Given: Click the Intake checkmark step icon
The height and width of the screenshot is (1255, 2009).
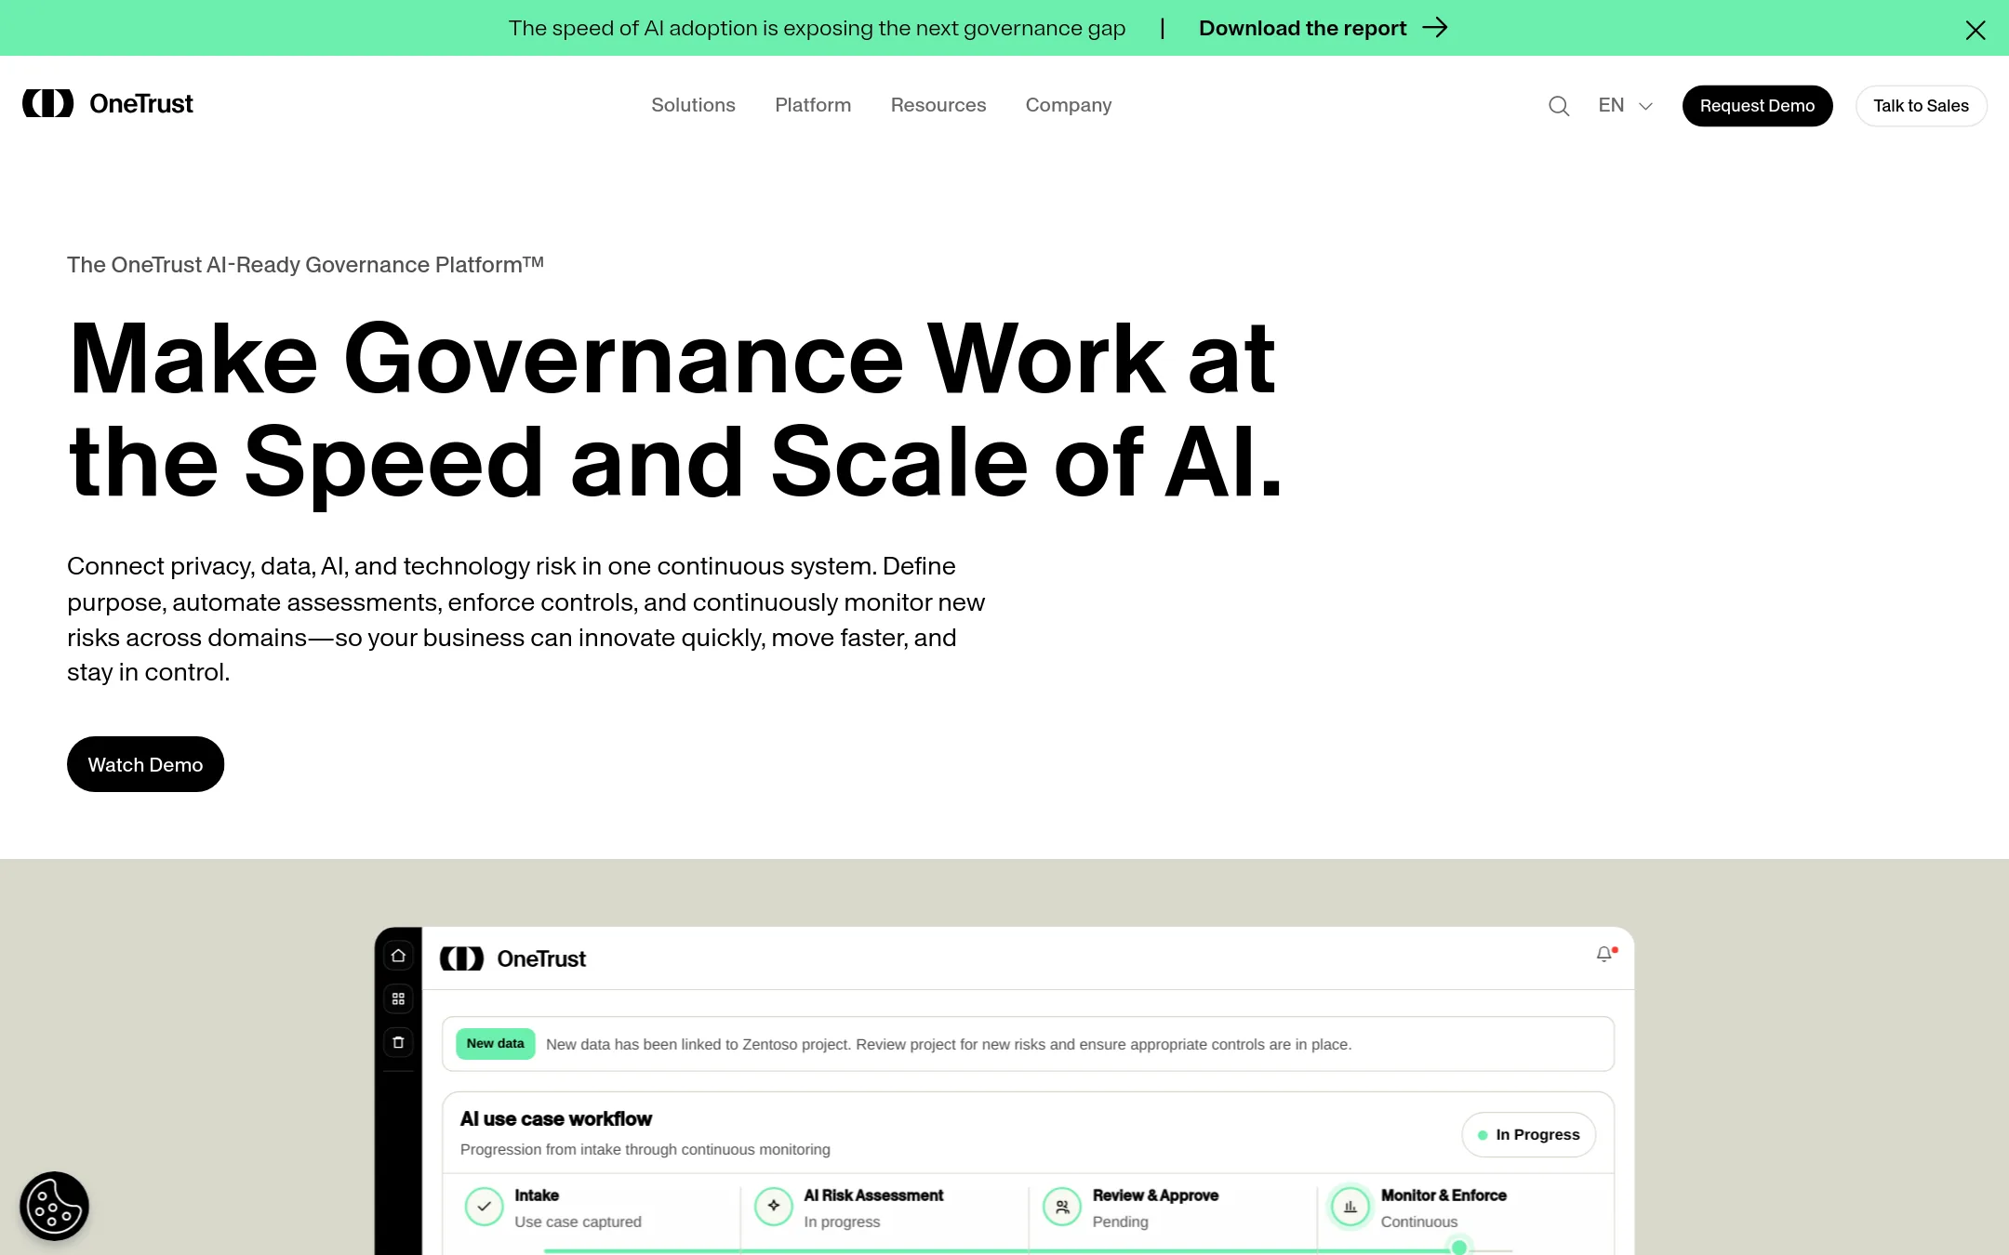Looking at the screenshot, I should 484,1207.
